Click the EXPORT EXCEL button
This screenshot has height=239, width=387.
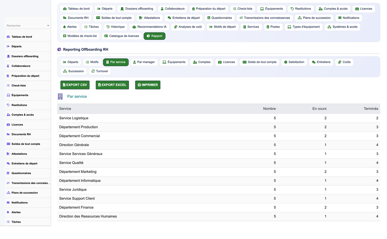(x=112, y=85)
